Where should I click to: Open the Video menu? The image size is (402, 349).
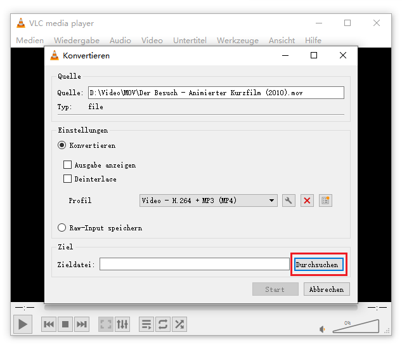pyautogui.click(x=152, y=41)
